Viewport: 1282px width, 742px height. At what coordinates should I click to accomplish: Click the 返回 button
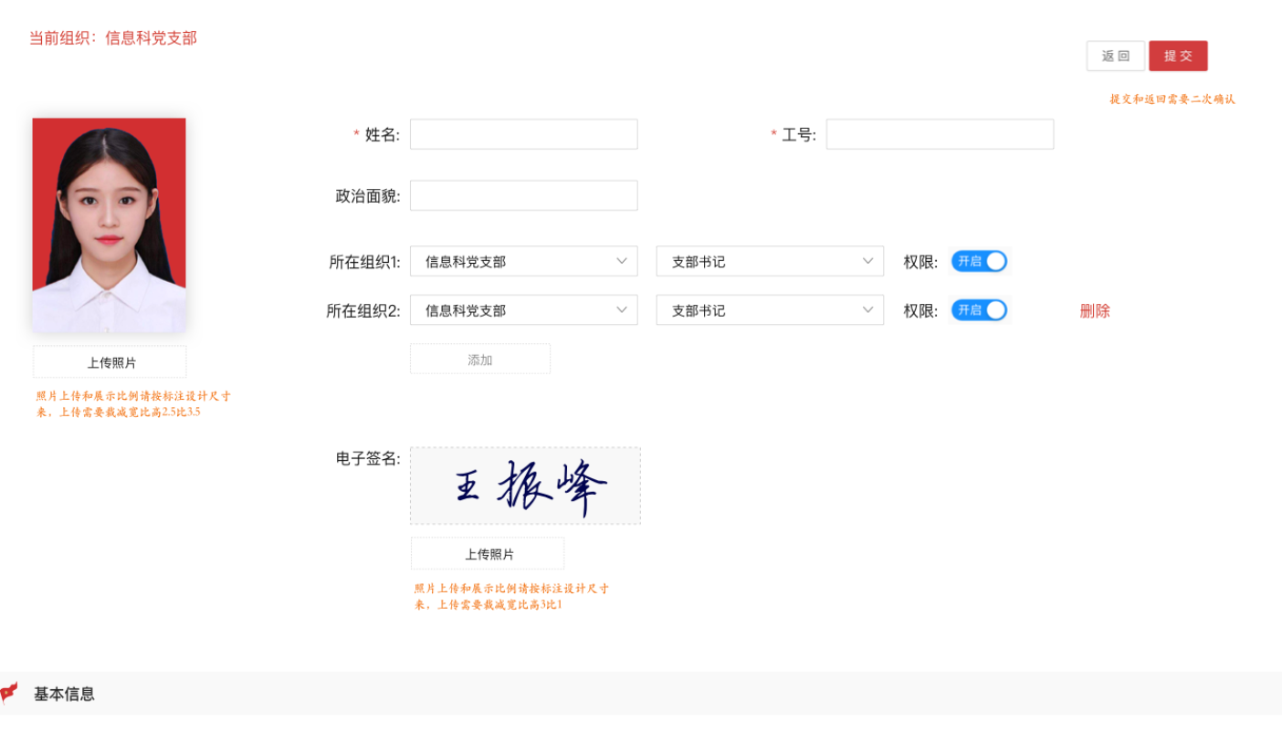coord(1116,56)
